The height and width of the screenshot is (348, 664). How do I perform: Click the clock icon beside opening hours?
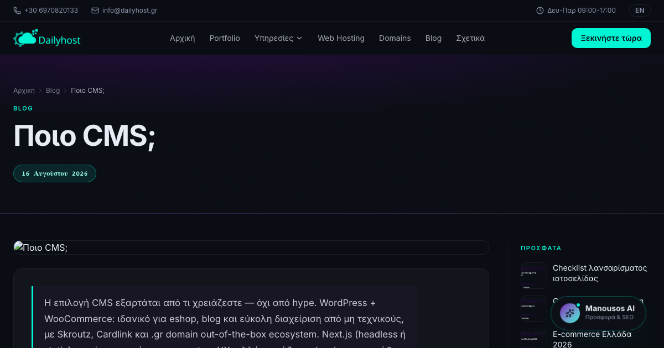tap(540, 10)
